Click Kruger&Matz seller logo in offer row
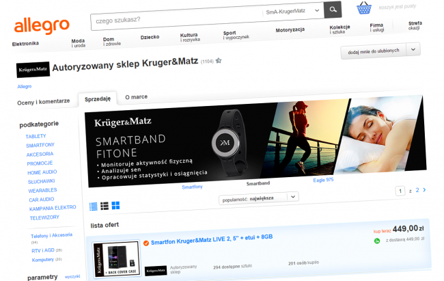The width and height of the screenshot is (444, 281). 156,271
